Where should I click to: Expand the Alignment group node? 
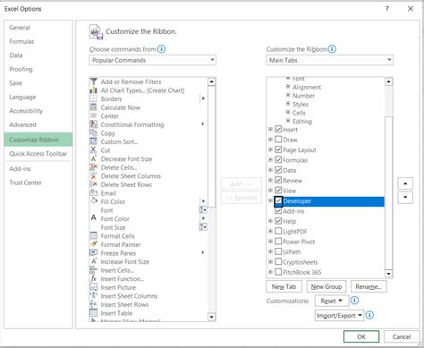[x=288, y=87]
